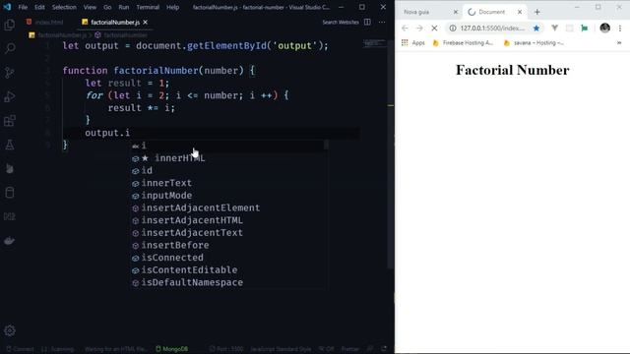This screenshot has width=630, height=354.
Task: Open the Testing flask view
Action: pyautogui.click(x=10, y=145)
